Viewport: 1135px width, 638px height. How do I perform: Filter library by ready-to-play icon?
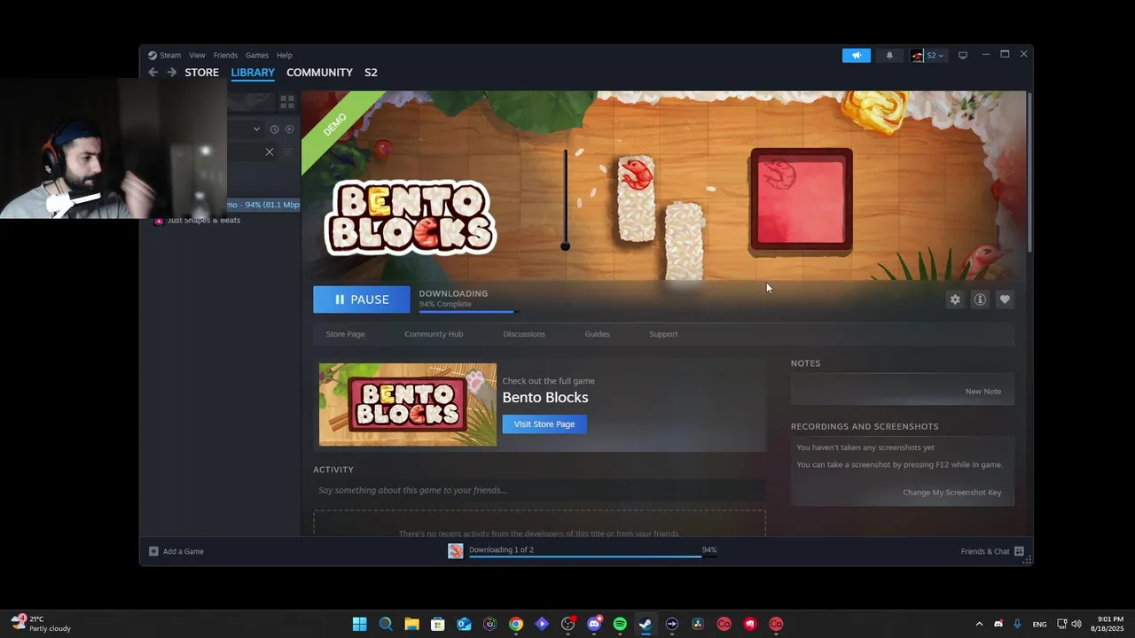[x=289, y=129]
